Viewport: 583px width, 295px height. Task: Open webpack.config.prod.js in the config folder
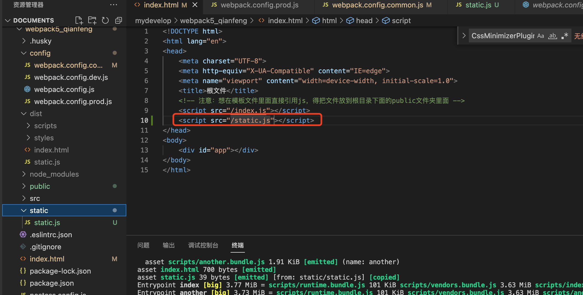(73, 102)
